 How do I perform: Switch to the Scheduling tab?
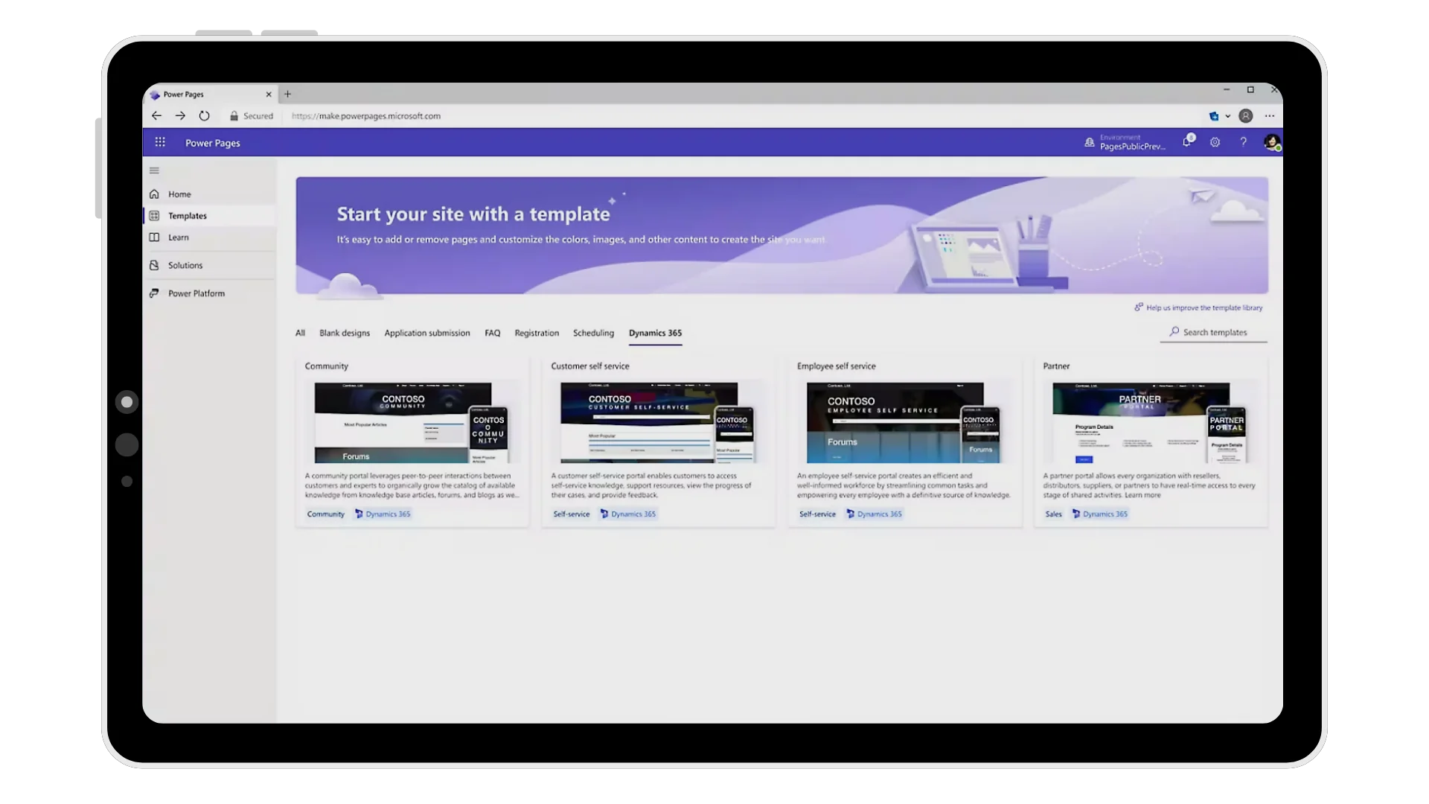[593, 333]
